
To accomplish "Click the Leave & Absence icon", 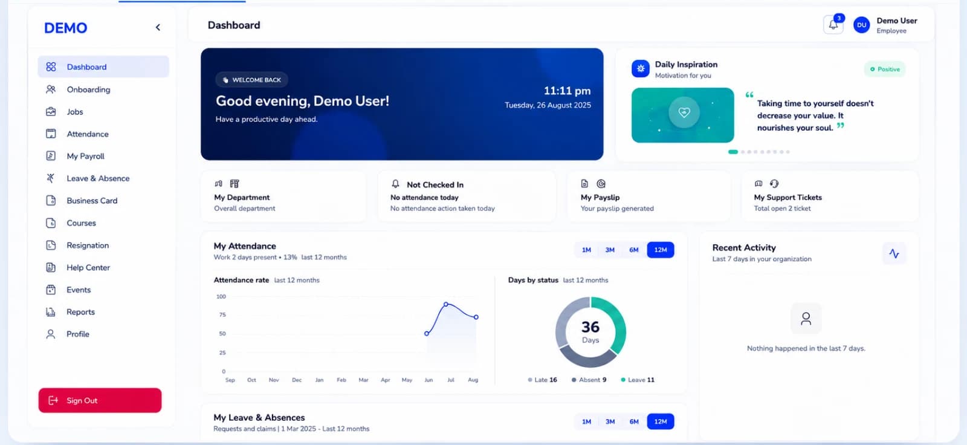I will (51, 178).
